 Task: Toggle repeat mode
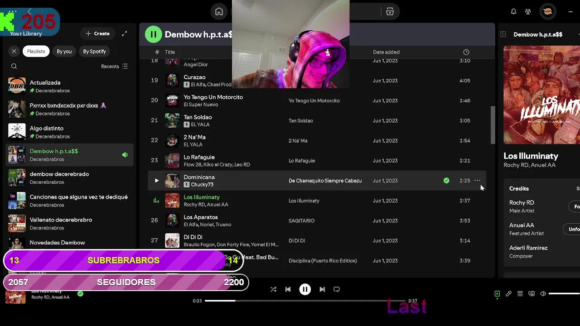[337, 289]
